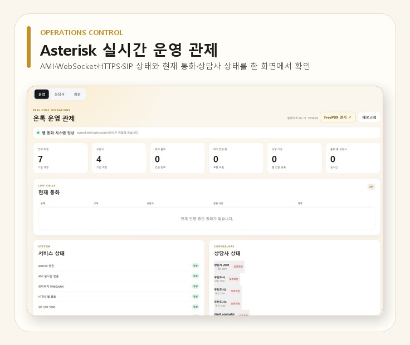Click the 상담사 상태 heading
Viewport: 410px width, 345px height.
(x=227, y=253)
